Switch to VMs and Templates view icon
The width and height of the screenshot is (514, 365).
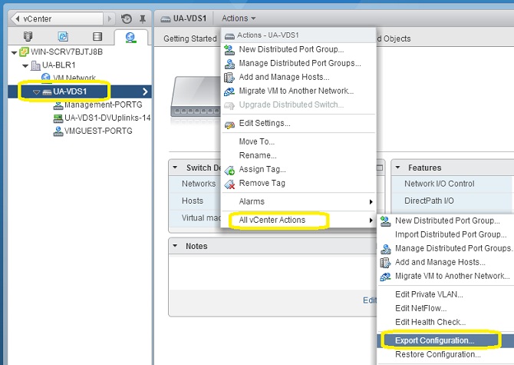pos(63,36)
